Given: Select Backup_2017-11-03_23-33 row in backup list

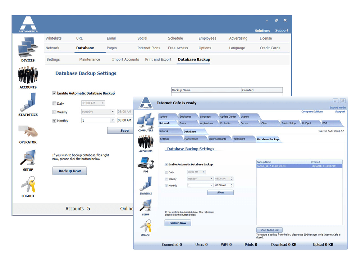Looking at the screenshot, I should click(299, 166).
